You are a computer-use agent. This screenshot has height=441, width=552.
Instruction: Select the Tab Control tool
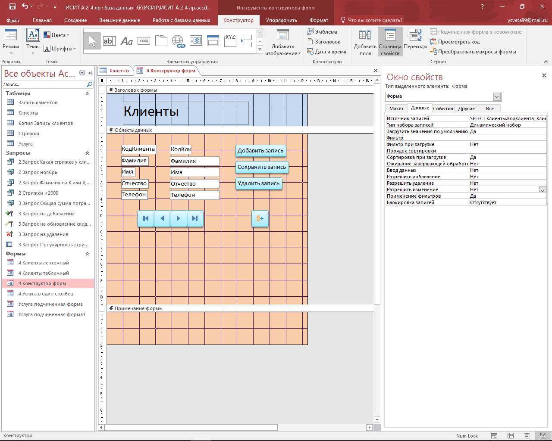tap(161, 41)
